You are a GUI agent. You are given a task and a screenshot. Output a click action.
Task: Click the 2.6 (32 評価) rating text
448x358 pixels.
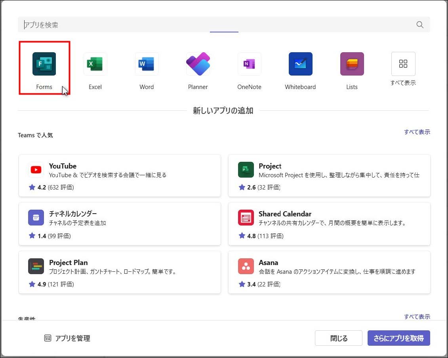coord(264,188)
